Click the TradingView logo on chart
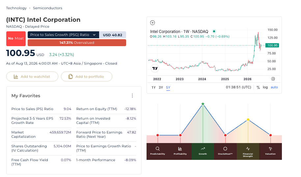 click(x=155, y=69)
